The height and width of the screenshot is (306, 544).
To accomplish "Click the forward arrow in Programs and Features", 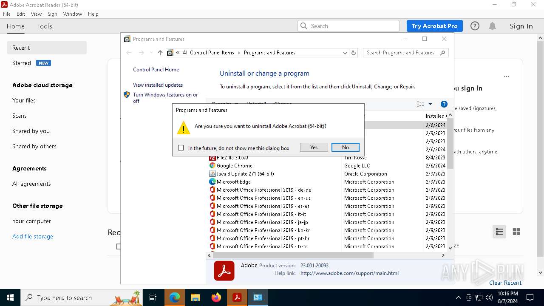I will (142, 53).
